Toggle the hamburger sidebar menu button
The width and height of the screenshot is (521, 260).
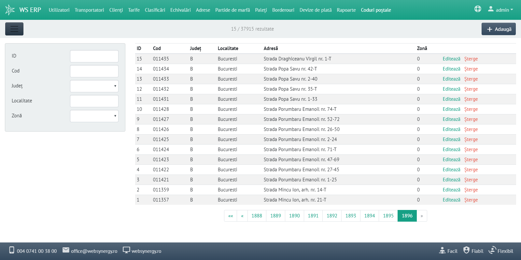14,29
